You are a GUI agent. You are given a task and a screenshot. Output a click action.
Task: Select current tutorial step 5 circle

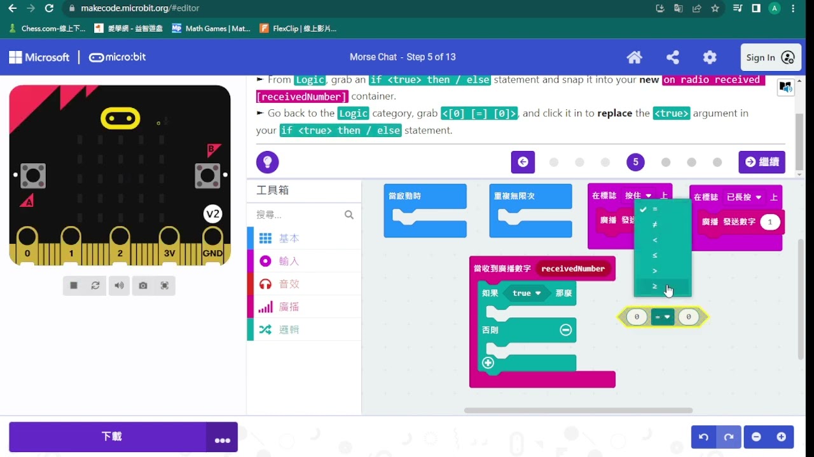tap(635, 162)
